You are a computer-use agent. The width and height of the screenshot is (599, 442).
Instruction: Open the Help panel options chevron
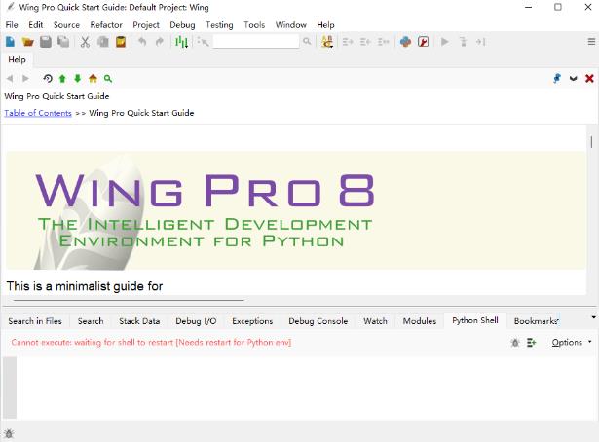(x=573, y=79)
